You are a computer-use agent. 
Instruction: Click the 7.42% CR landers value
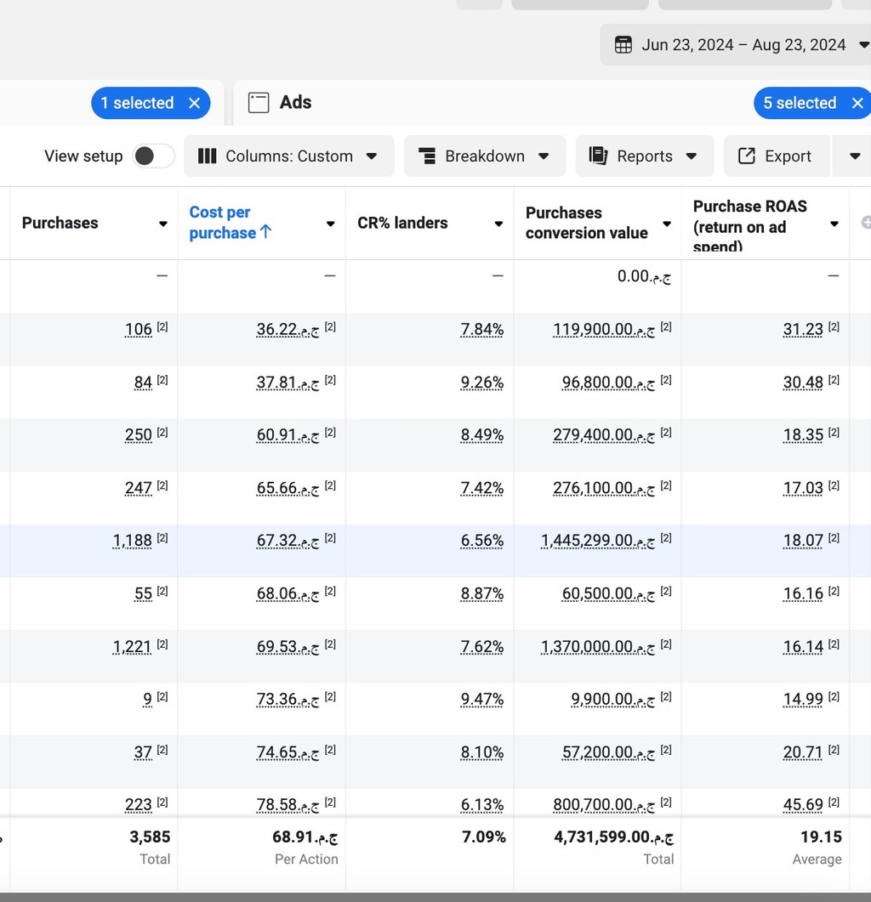(x=481, y=488)
